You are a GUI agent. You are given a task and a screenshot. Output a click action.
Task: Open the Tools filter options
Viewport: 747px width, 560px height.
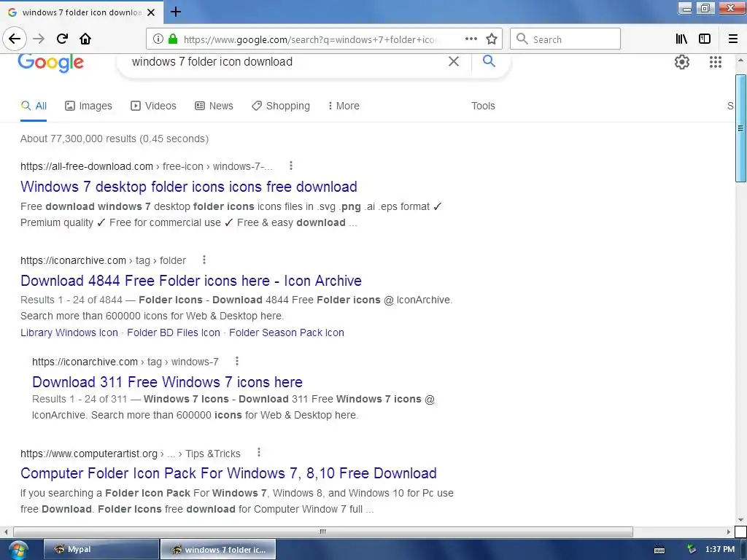[x=483, y=106]
